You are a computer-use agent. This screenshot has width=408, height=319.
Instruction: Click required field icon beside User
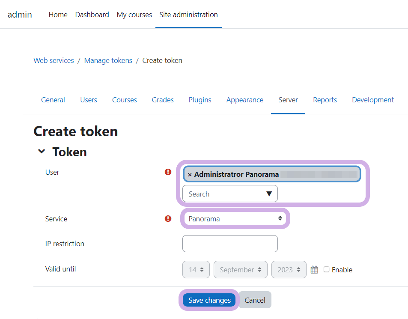coord(168,172)
